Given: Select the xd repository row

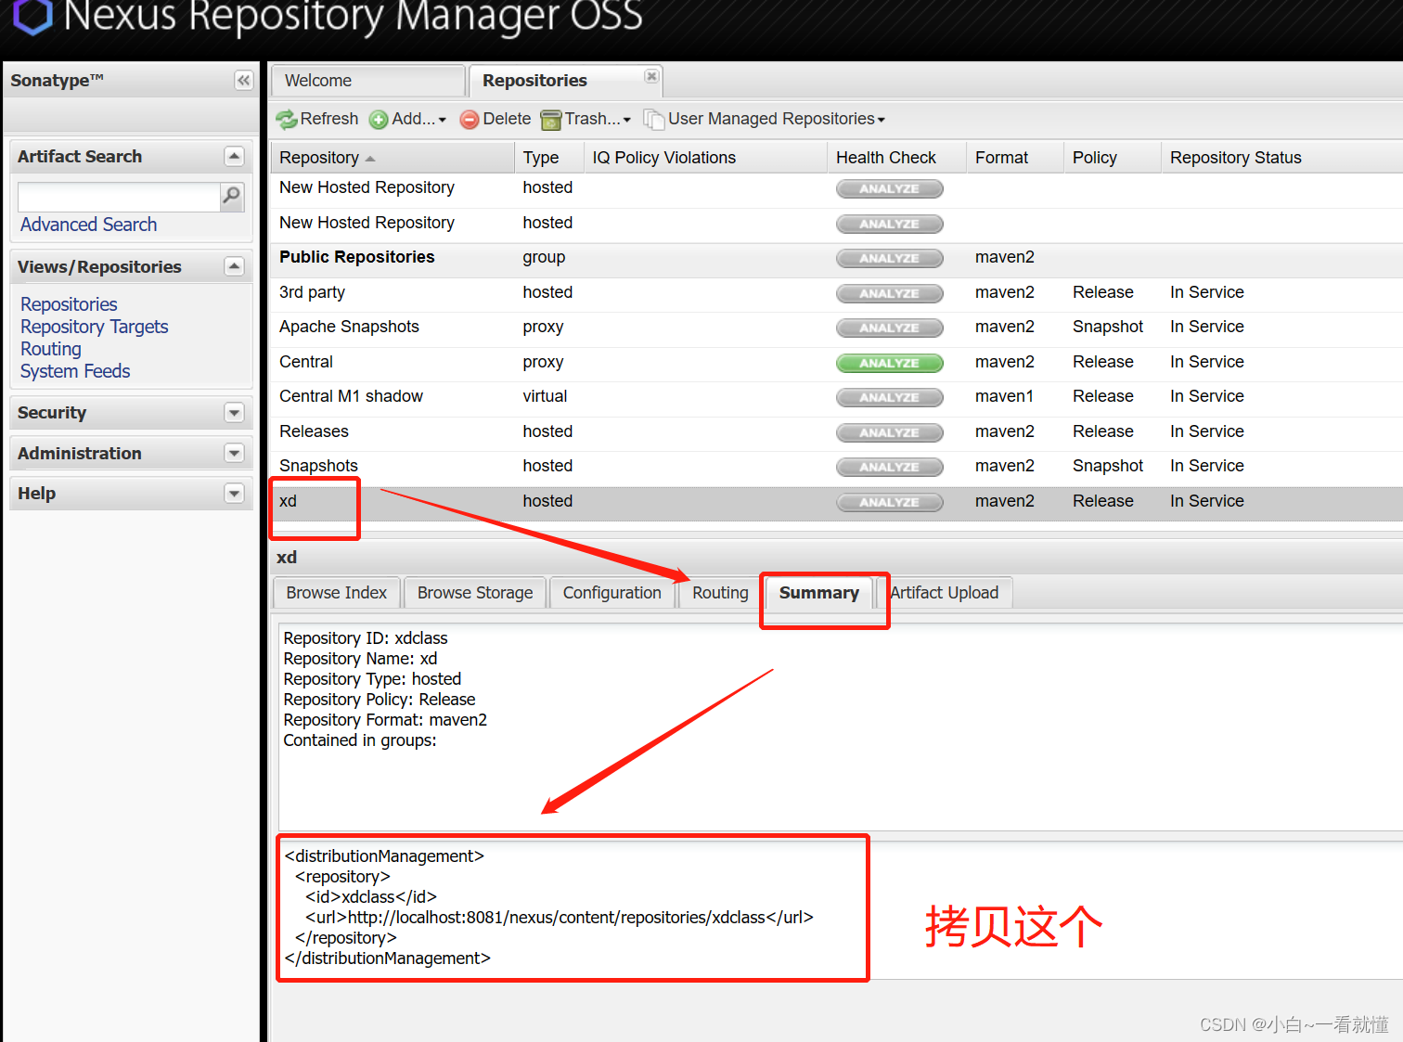Looking at the screenshot, I should [836, 502].
